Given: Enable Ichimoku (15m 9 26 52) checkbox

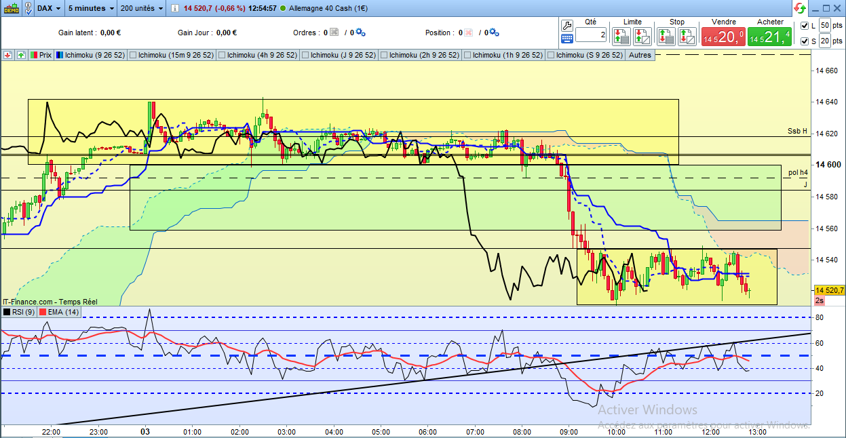Looking at the screenshot, I should pos(133,56).
